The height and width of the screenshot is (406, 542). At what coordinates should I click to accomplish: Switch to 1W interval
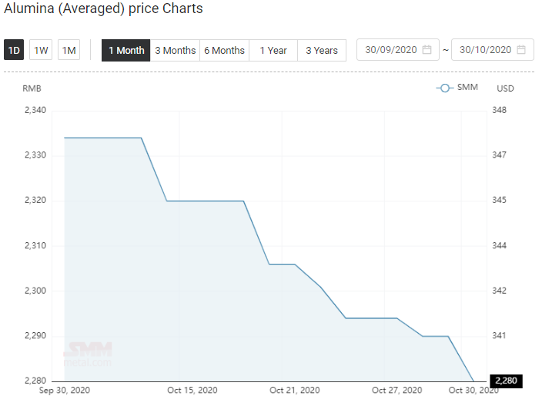point(41,51)
